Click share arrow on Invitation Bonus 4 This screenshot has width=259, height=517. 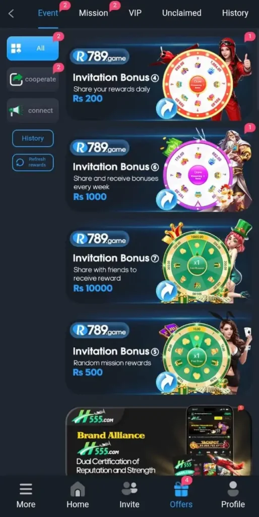coord(166,109)
